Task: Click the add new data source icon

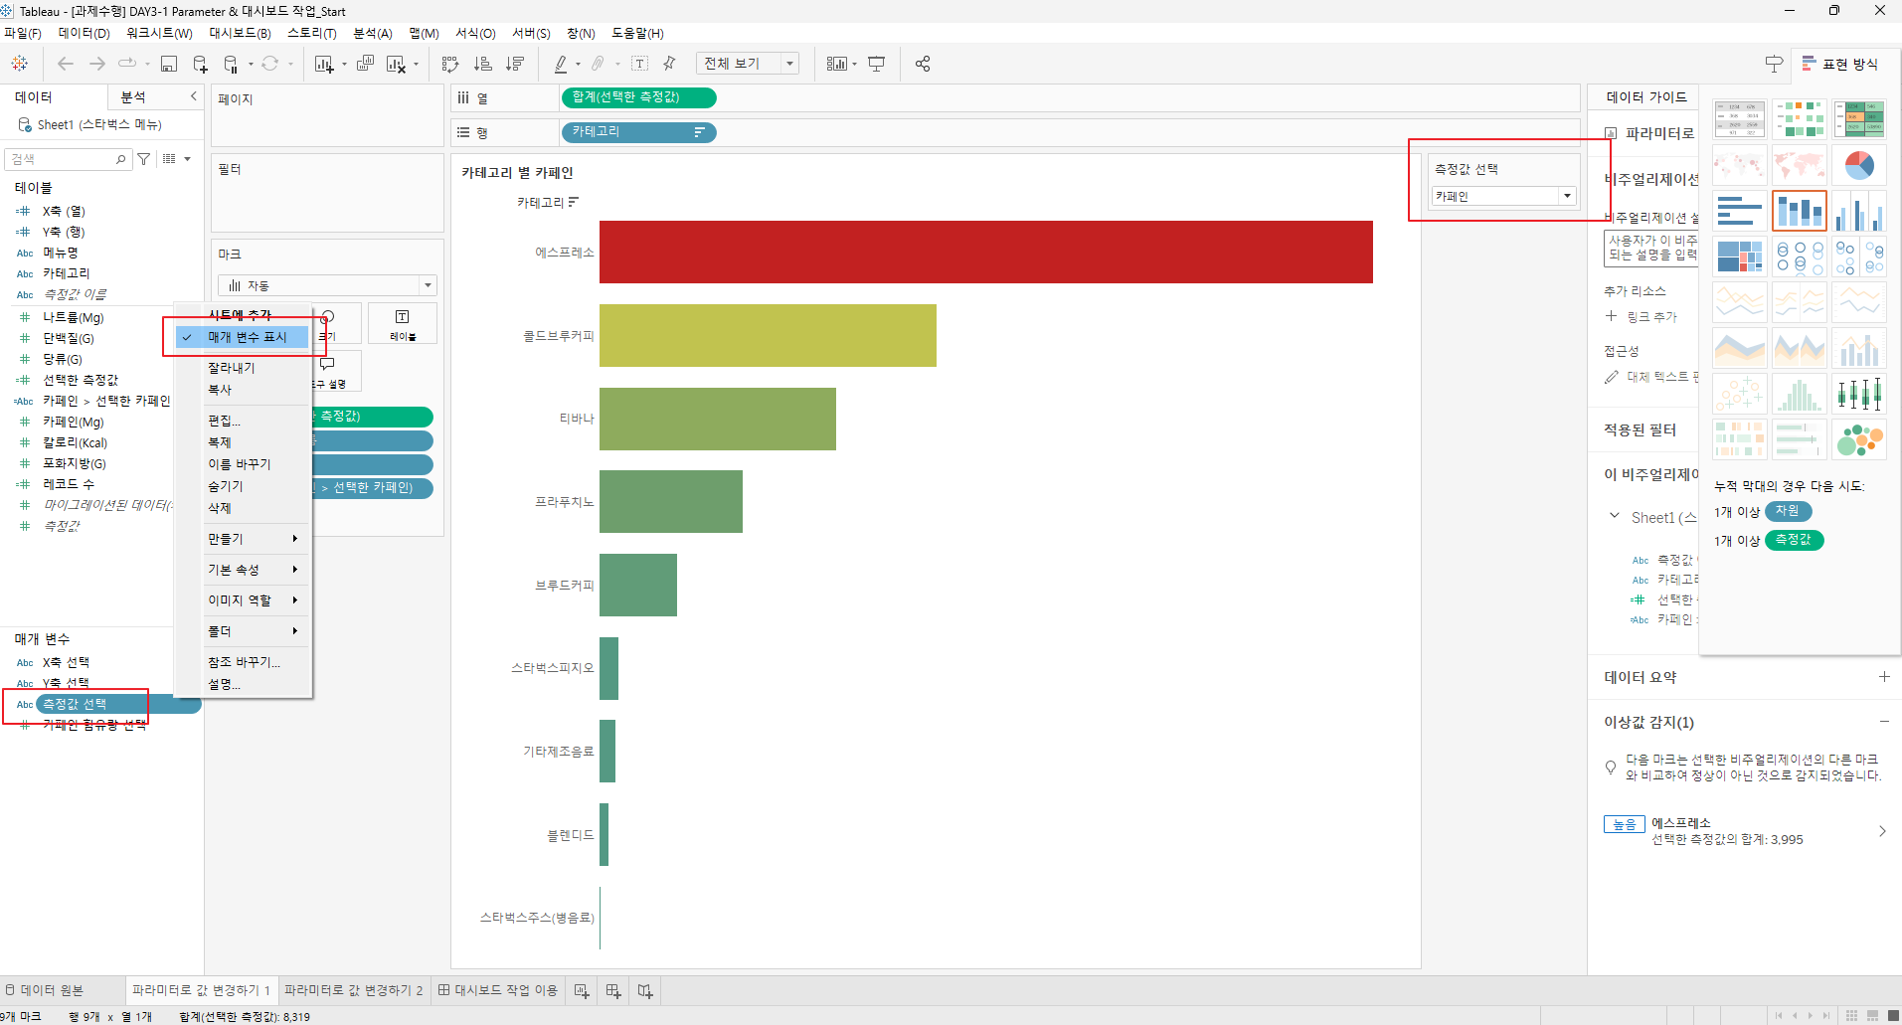Action: [x=200, y=64]
